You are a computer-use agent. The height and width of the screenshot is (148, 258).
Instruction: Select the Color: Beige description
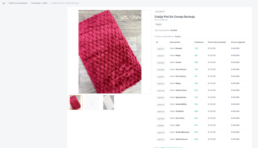tap(175, 56)
